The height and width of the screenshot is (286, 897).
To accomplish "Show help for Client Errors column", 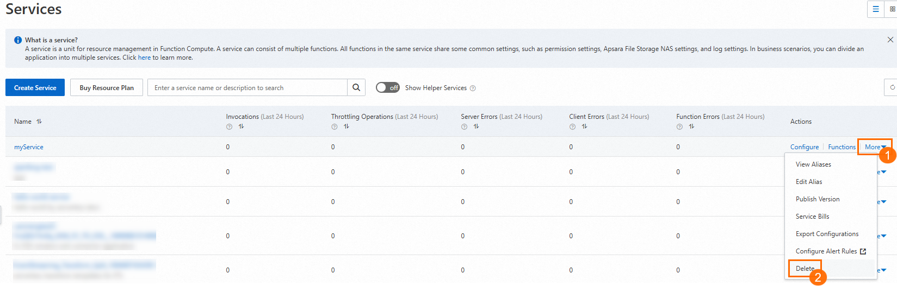I will click(572, 126).
